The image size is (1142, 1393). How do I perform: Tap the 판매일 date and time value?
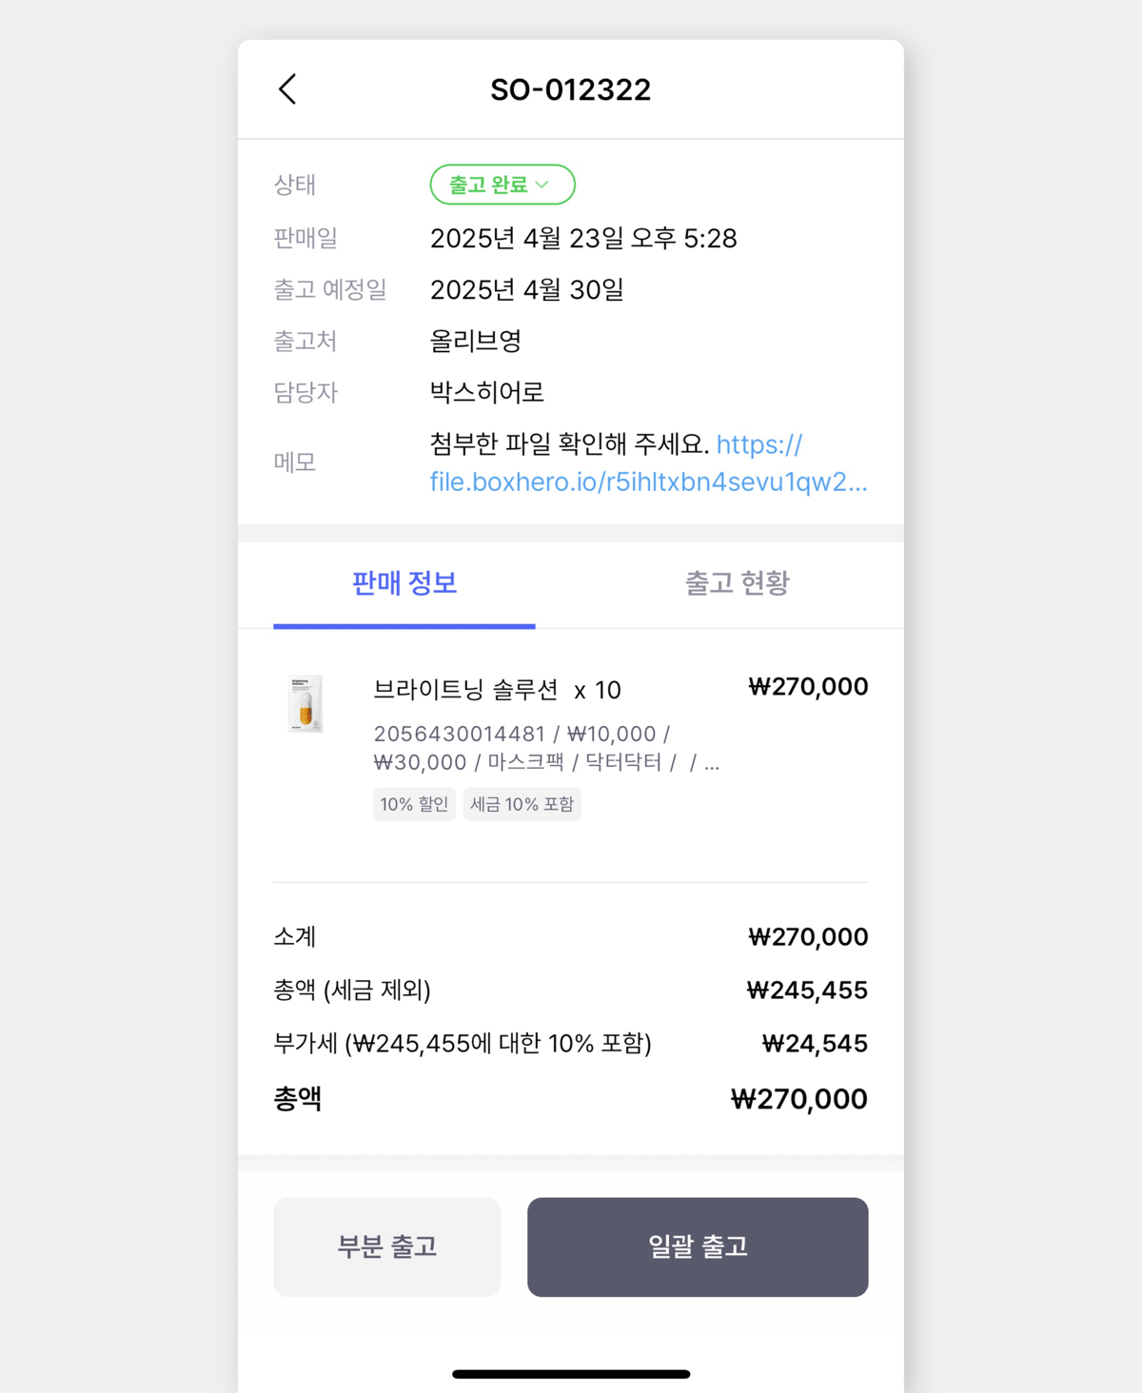(583, 238)
